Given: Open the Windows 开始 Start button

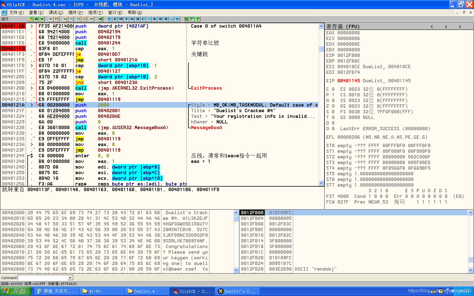Looking at the screenshot, I should tap(16, 291).
